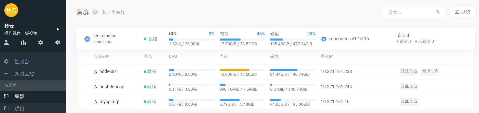The image size is (479, 113).
Task: Click the help question mark beside 集群
Action: 95,12
